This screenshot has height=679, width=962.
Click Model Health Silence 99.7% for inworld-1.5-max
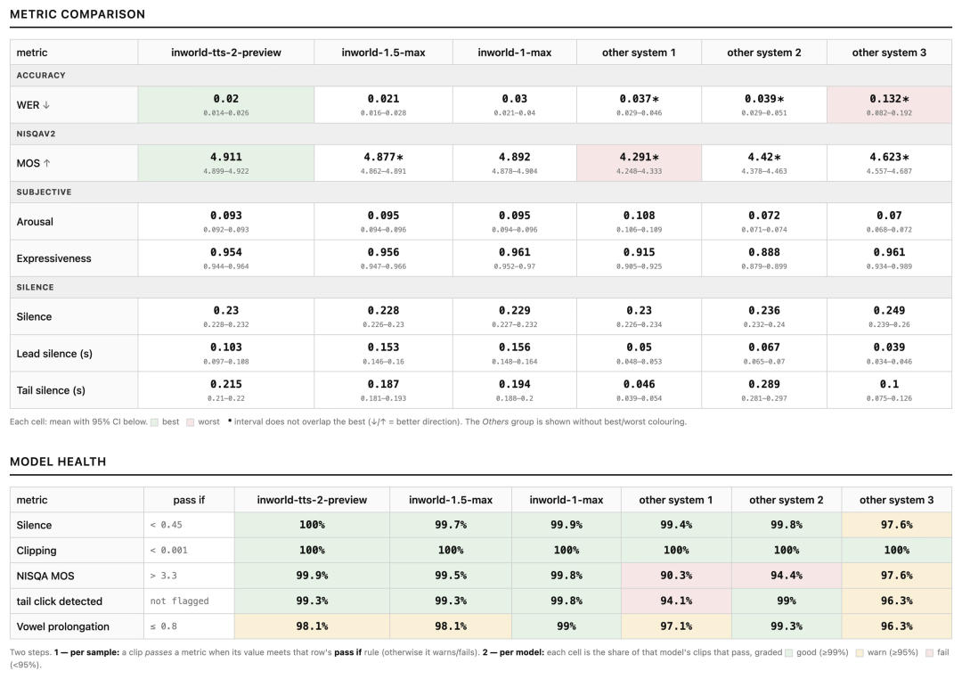(451, 525)
